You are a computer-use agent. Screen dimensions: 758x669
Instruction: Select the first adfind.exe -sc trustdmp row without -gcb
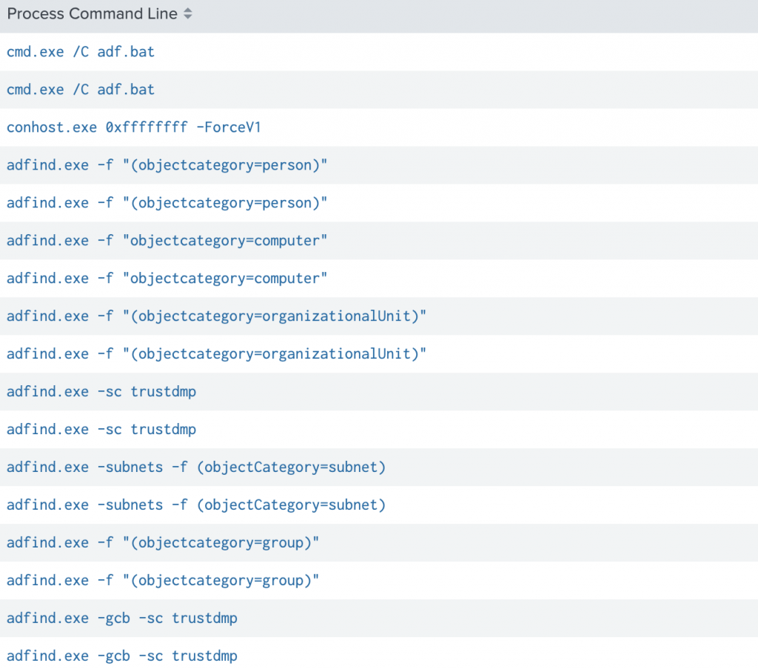101,392
